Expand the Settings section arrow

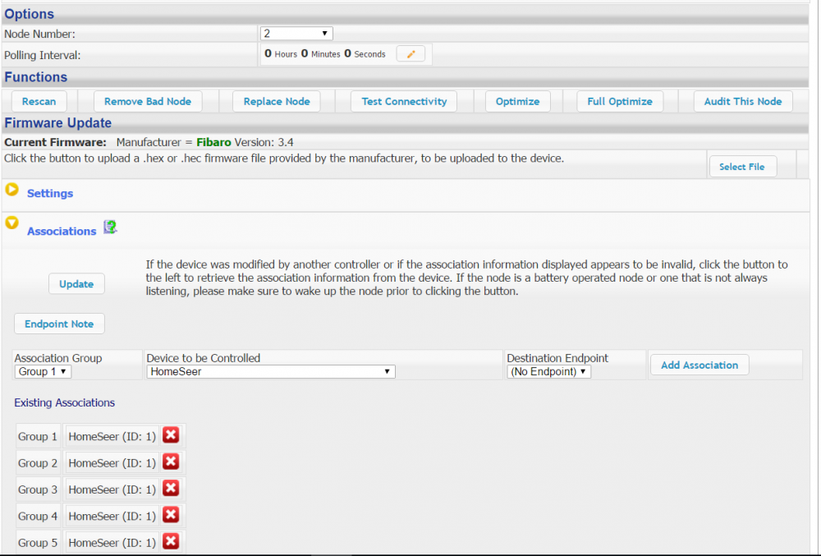tap(12, 190)
